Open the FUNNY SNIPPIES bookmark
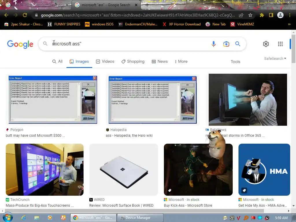 click(64, 24)
